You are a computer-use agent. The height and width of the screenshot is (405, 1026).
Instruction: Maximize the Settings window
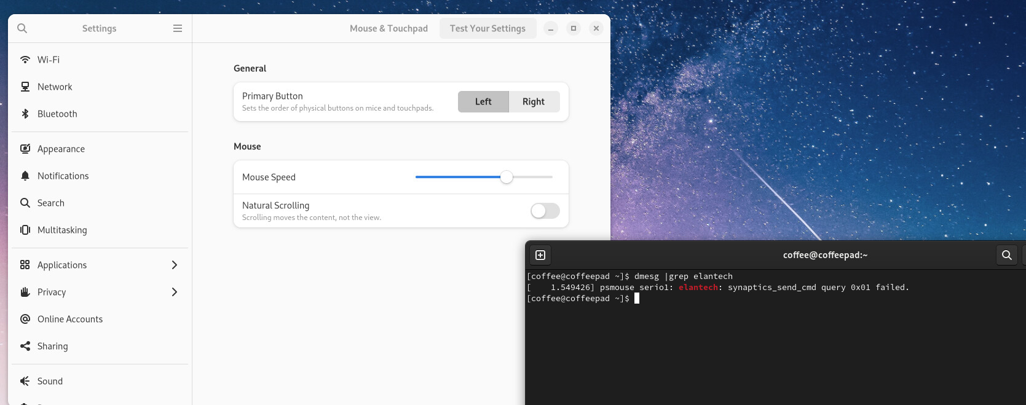point(574,28)
